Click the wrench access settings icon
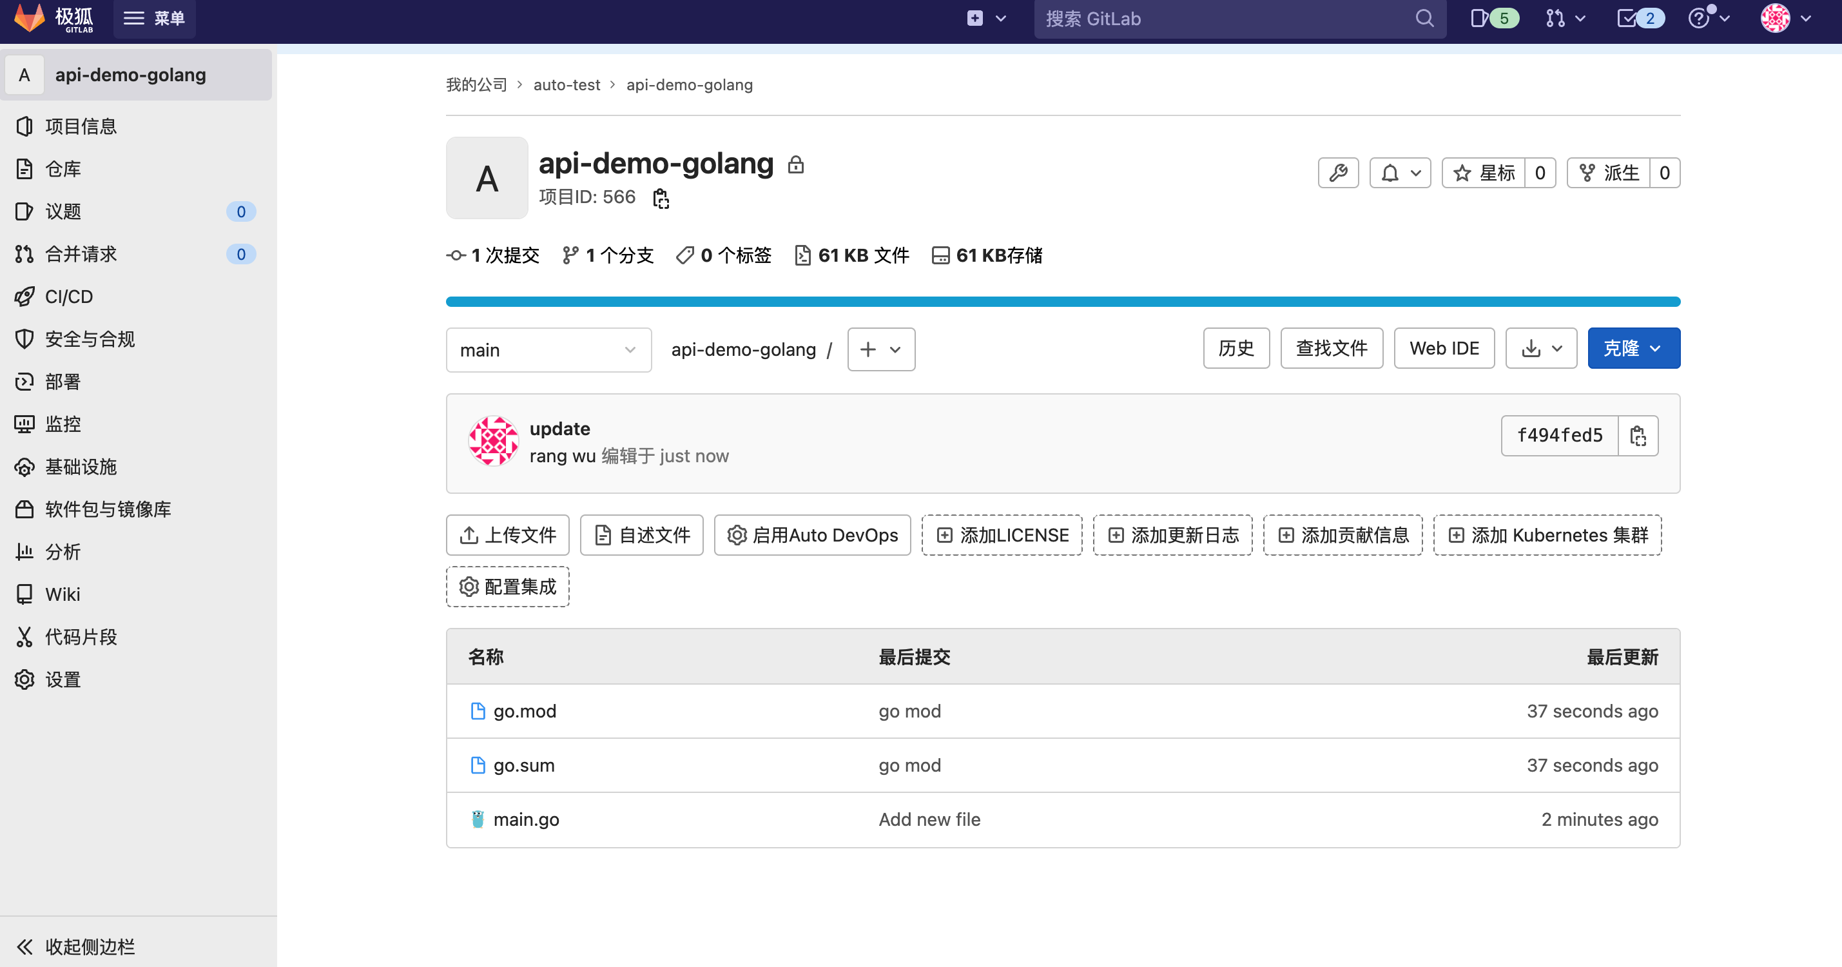Screen dimensions: 1842x967 1338,173
